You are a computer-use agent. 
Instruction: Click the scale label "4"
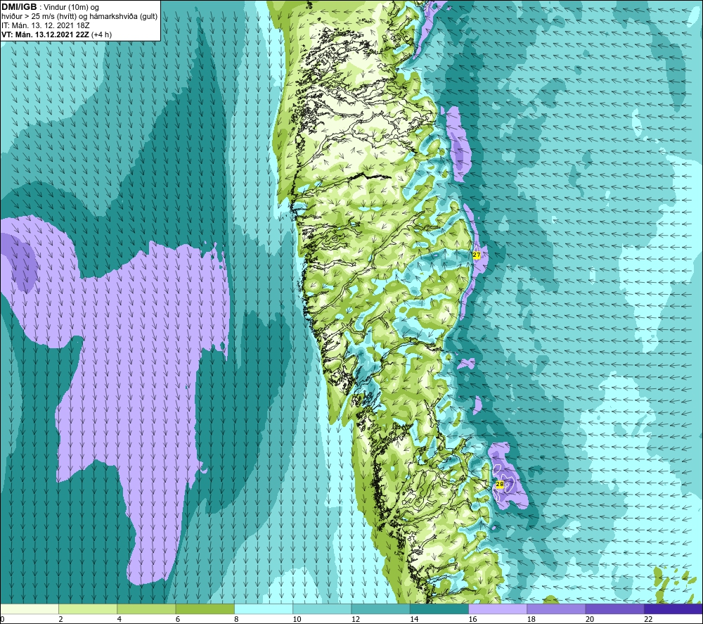(120, 620)
